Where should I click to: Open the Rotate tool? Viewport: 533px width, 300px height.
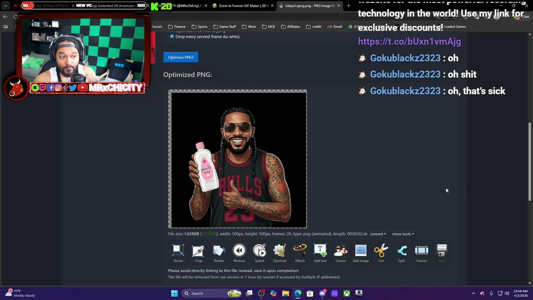(219, 253)
